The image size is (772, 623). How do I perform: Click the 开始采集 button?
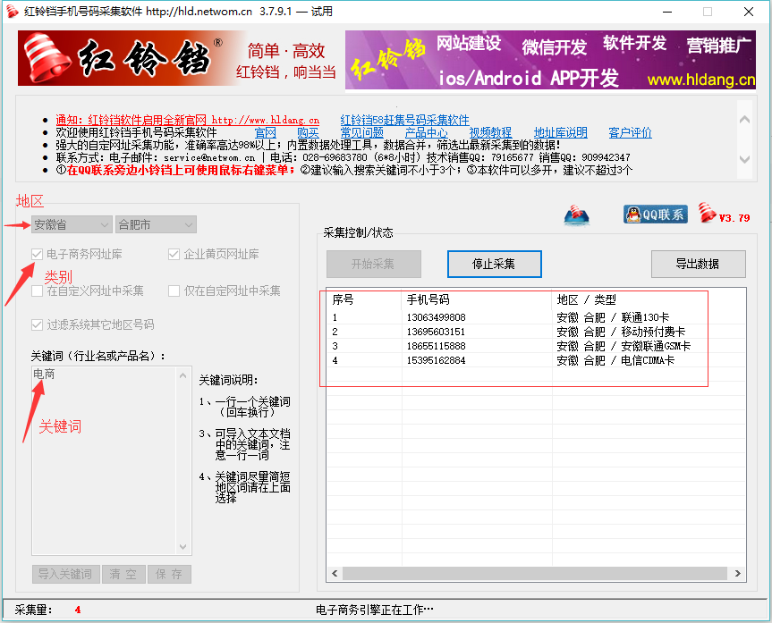(x=373, y=265)
